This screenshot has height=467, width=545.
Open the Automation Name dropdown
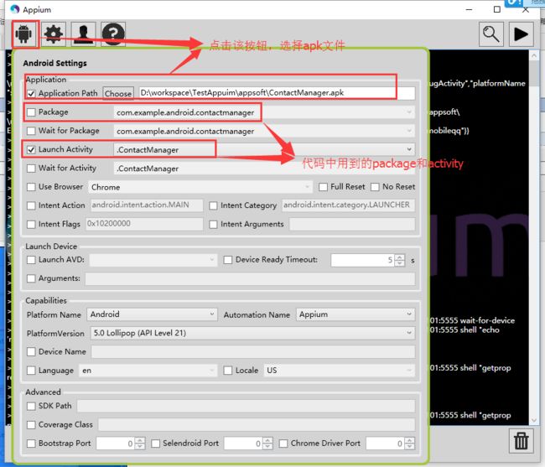(356, 314)
